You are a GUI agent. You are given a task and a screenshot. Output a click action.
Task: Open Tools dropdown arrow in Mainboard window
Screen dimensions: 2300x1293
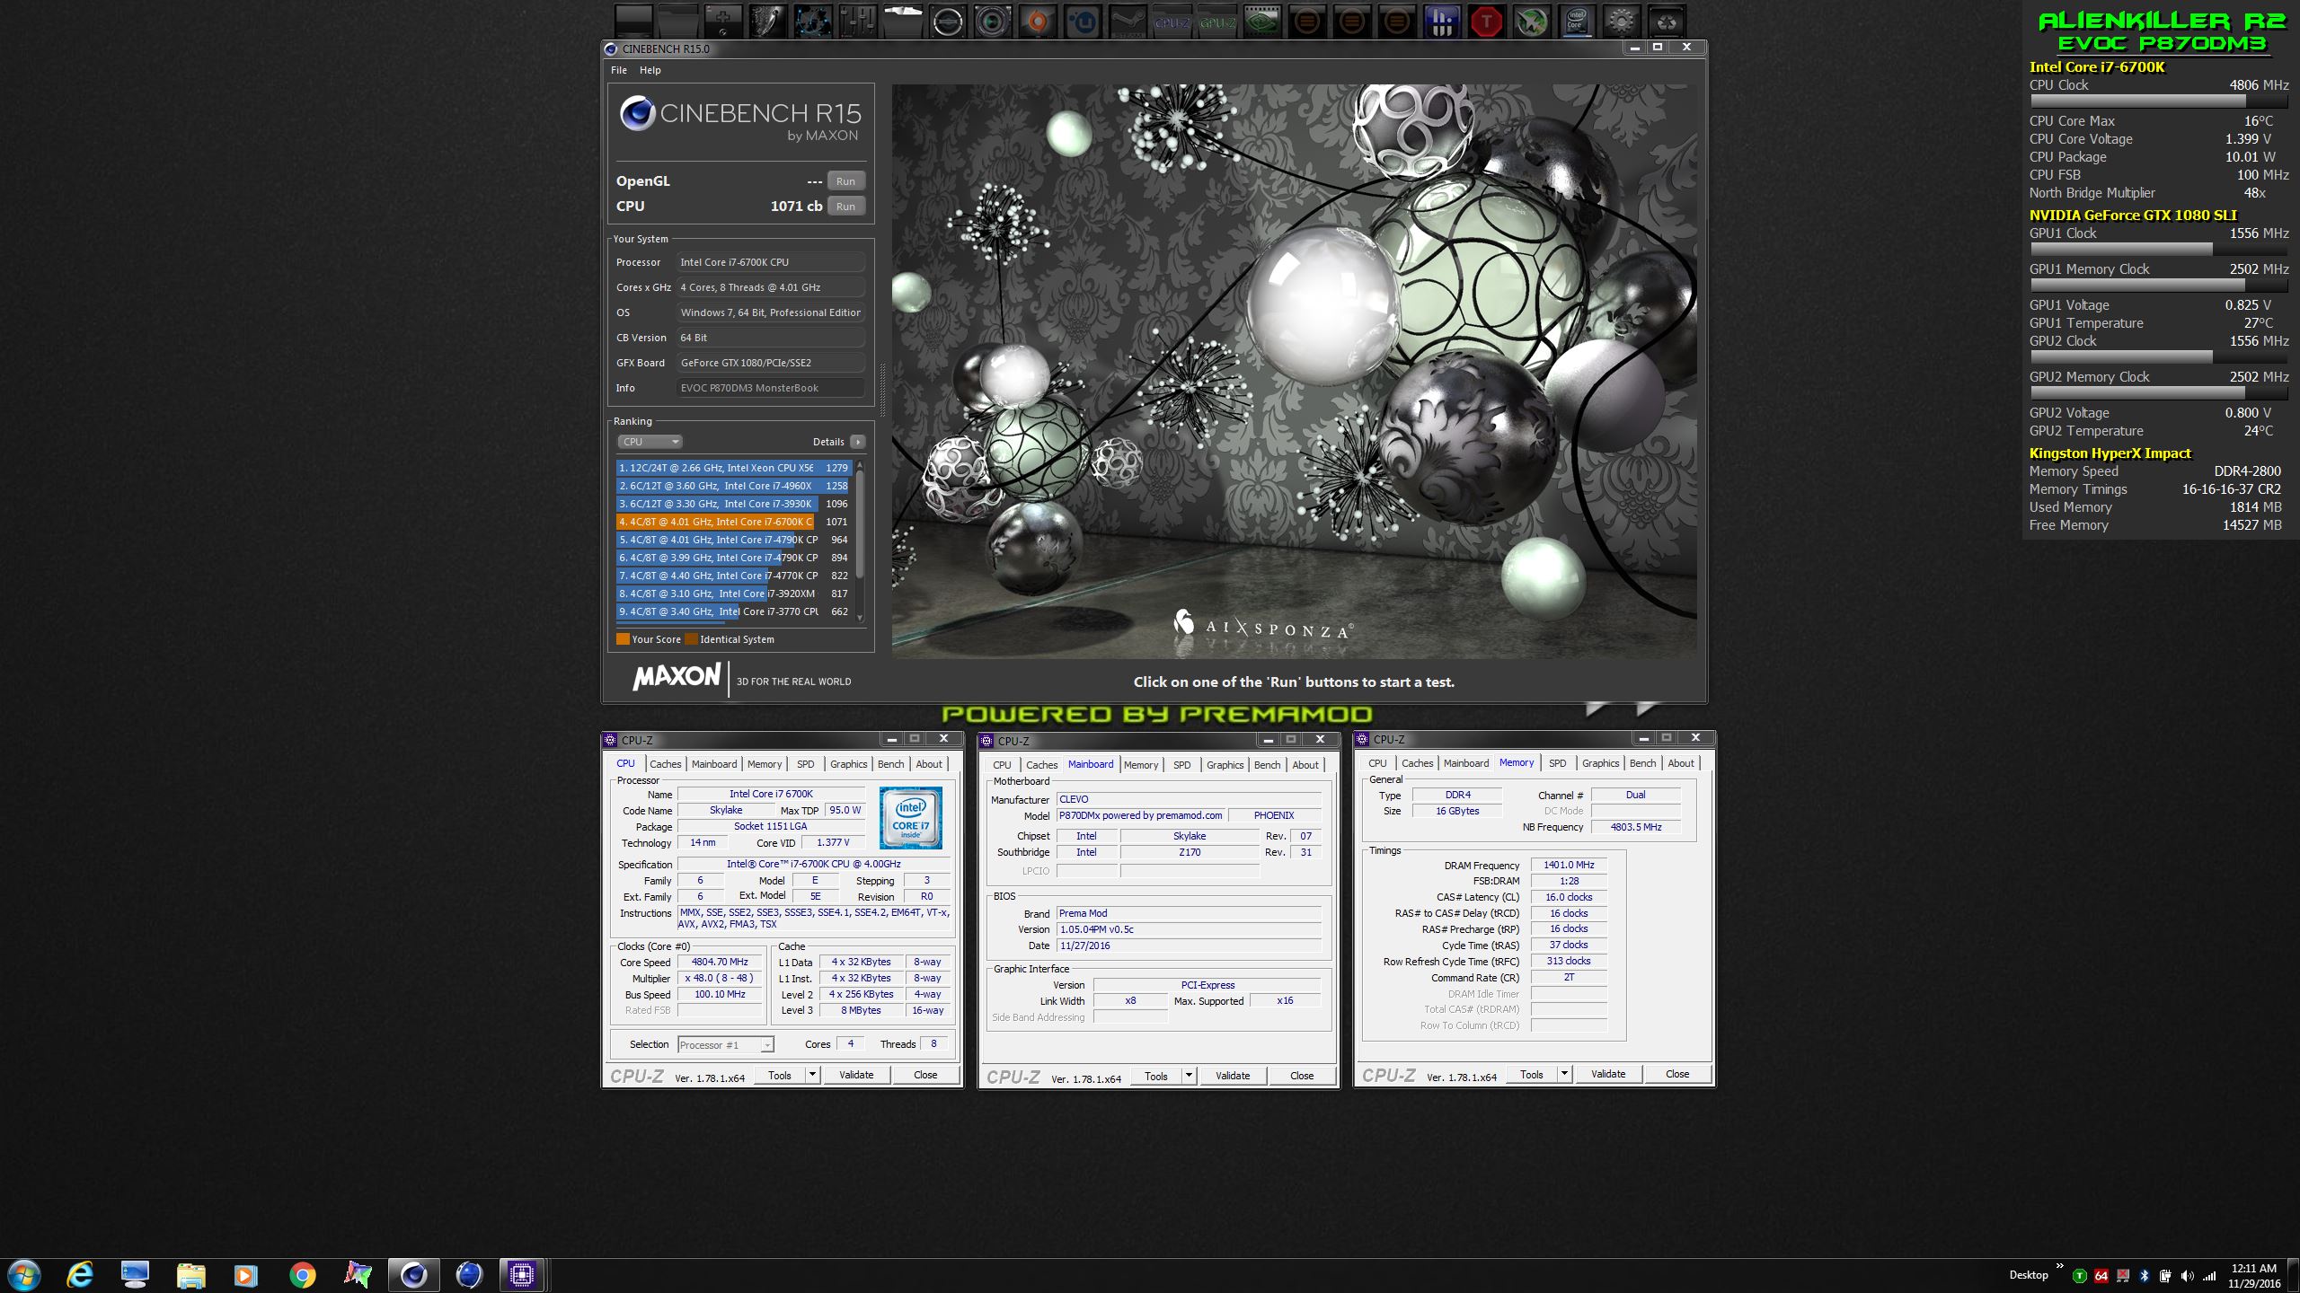(1189, 1076)
